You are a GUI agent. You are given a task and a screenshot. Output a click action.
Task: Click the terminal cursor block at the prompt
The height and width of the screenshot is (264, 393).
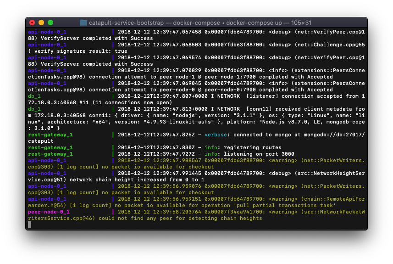[29, 225]
